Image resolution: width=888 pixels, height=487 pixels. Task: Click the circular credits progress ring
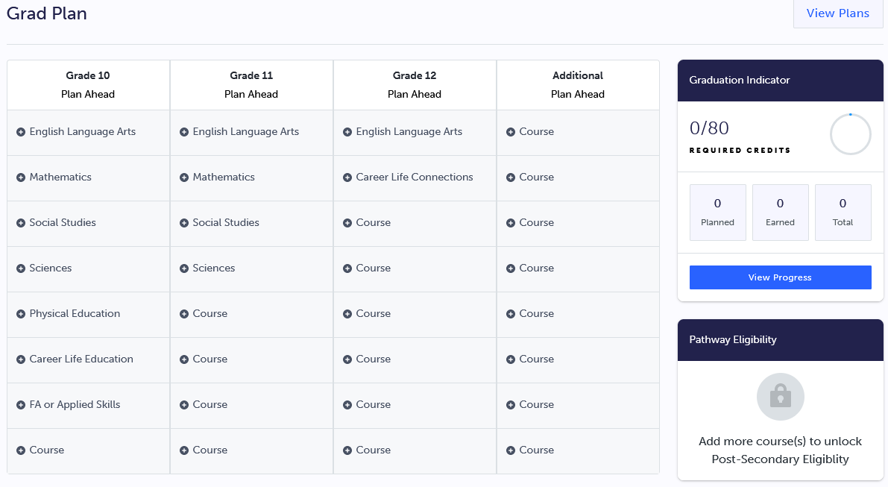pos(850,134)
